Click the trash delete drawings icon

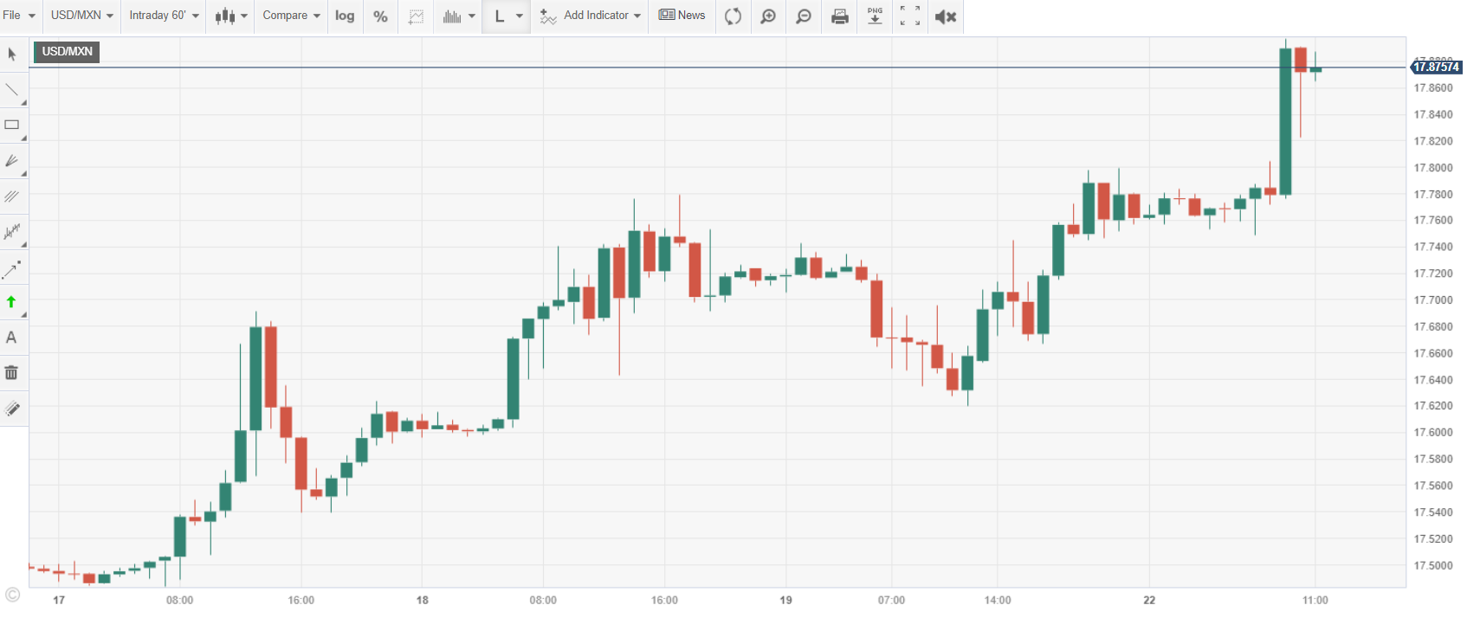tap(12, 373)
